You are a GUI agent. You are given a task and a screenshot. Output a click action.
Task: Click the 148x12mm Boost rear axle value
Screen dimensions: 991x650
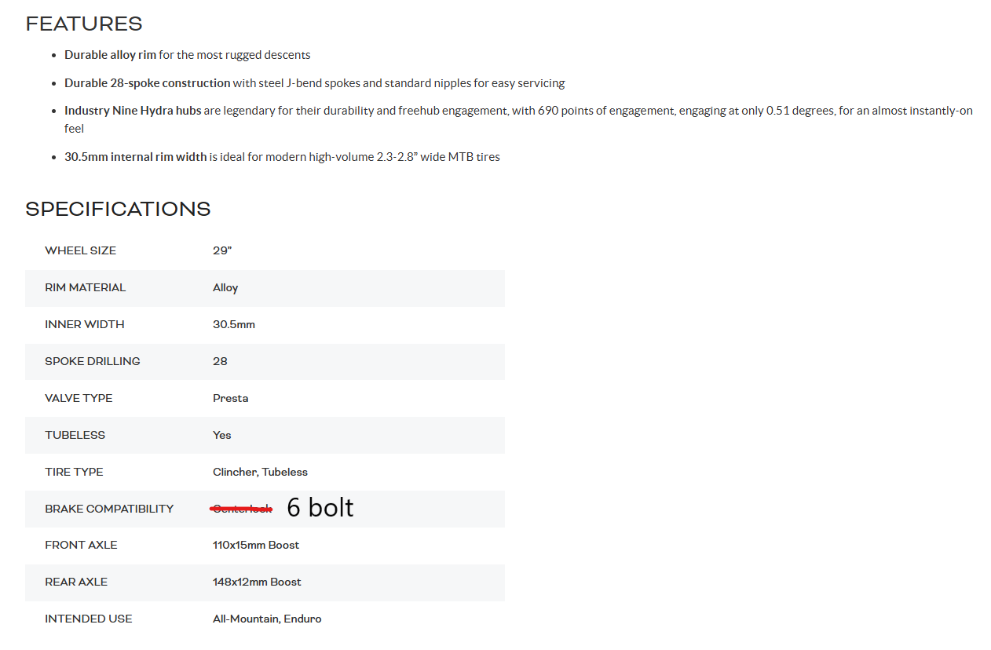(257, 582)
